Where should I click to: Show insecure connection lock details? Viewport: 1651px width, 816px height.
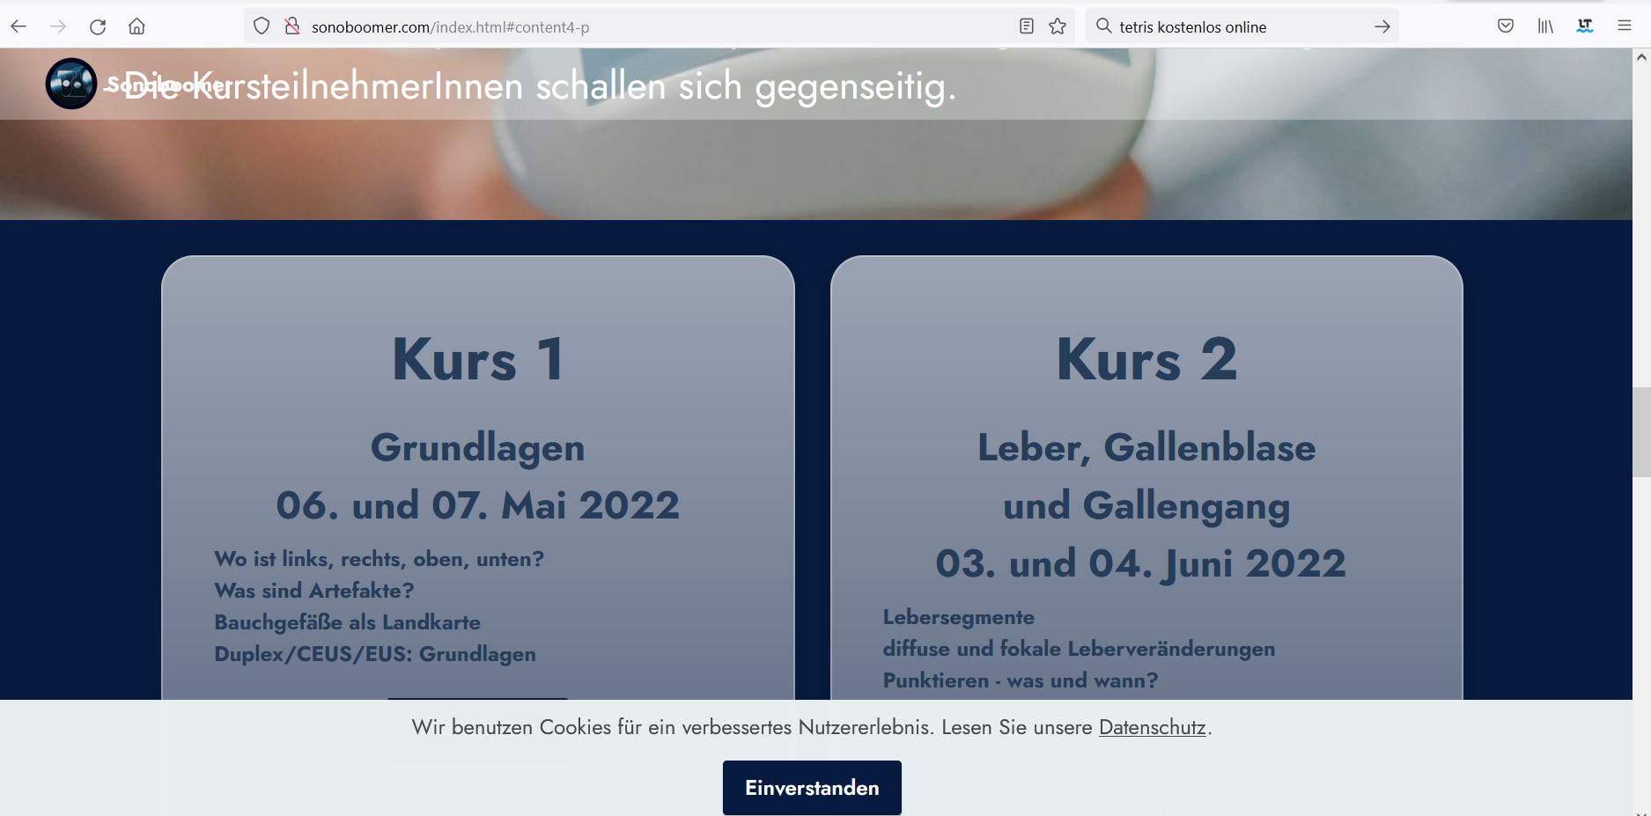[x=292, y=26]
